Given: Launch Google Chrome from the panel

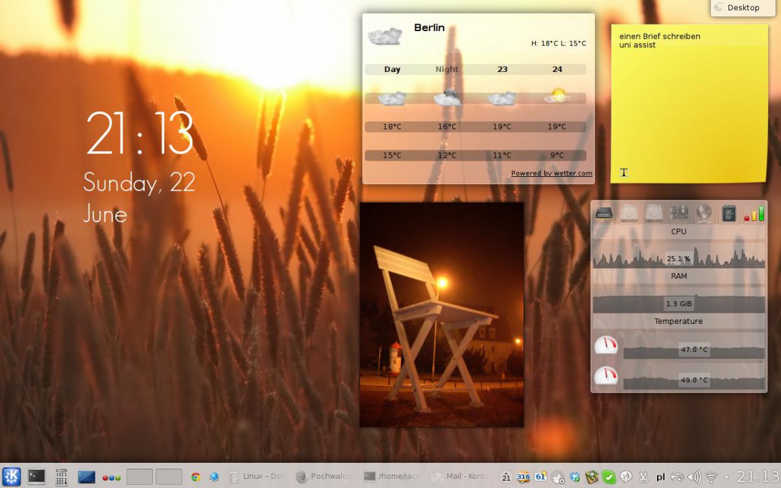Looking at the screenshot, I should pyautogui.click(x=195, y=477).
